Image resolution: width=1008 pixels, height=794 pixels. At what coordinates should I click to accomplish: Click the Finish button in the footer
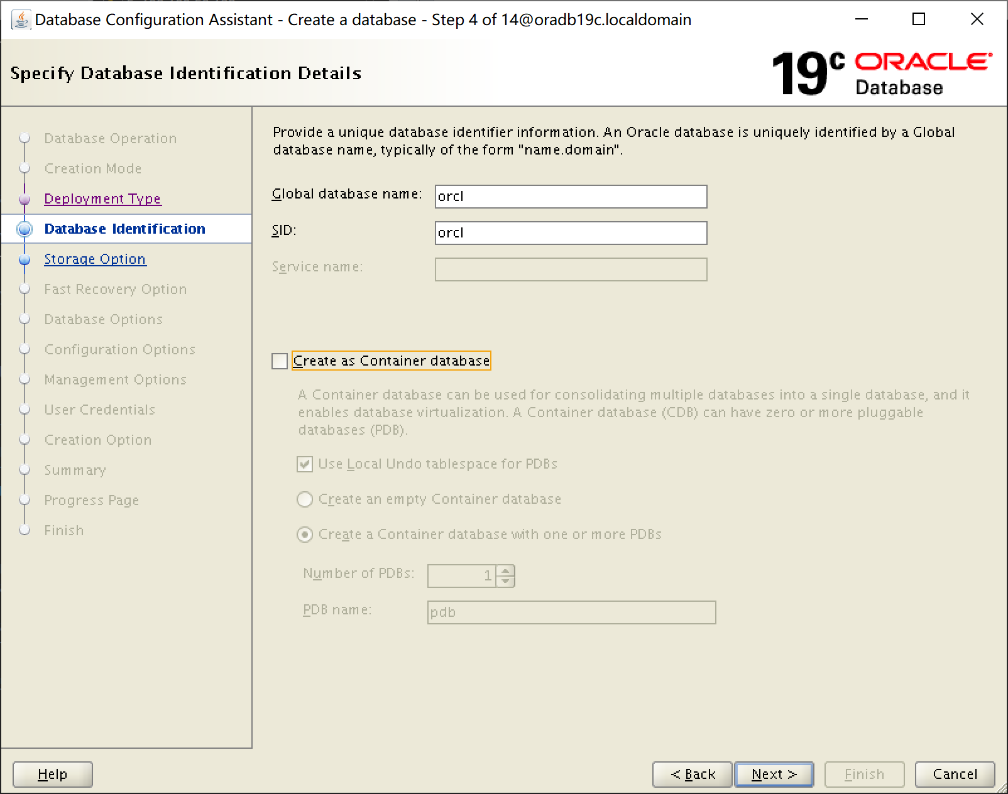tap(865, 775)
